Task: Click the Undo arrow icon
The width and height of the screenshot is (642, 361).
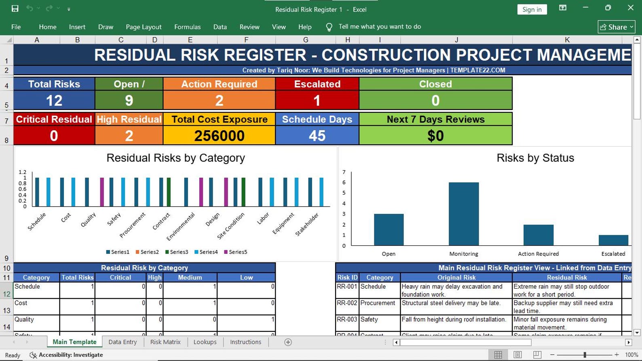Action: [x=30, y=8]
